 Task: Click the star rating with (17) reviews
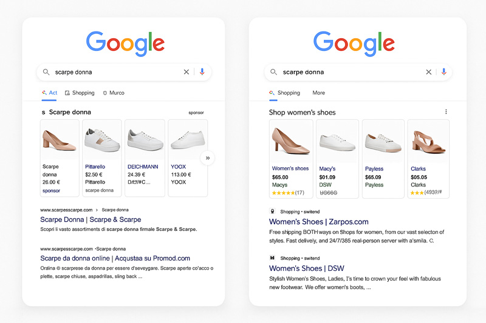coord(288,193)
